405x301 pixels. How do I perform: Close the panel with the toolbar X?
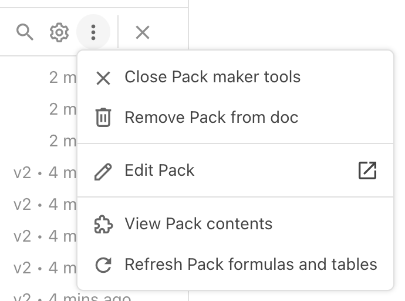(x=143, y=32)
